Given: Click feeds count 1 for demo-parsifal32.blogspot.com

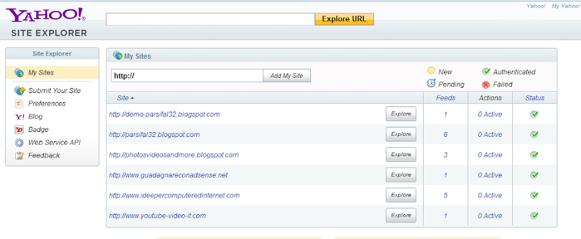Looking at the screenshot, I should tap(445, 115).
